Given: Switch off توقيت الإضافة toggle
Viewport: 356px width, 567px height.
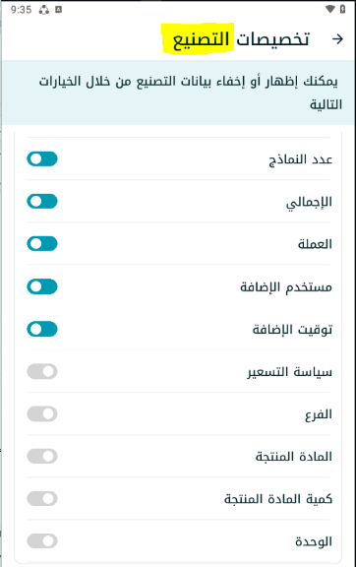Looking at the screenshot, I should point(42,329).
